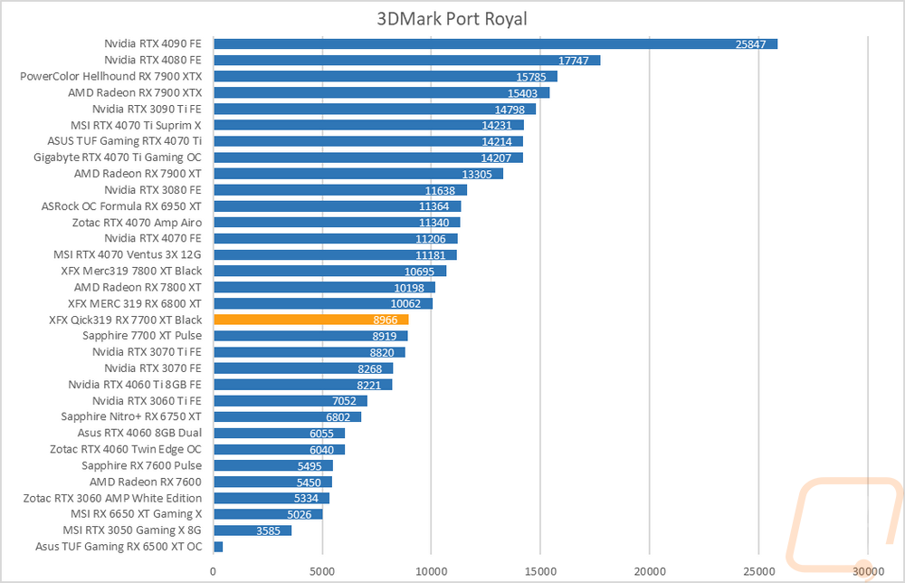Select the "Asus TUF Gaming RX 6500 XT OC" label
Viewport: 905px width, 583px height.
click(x=119, y=547)
